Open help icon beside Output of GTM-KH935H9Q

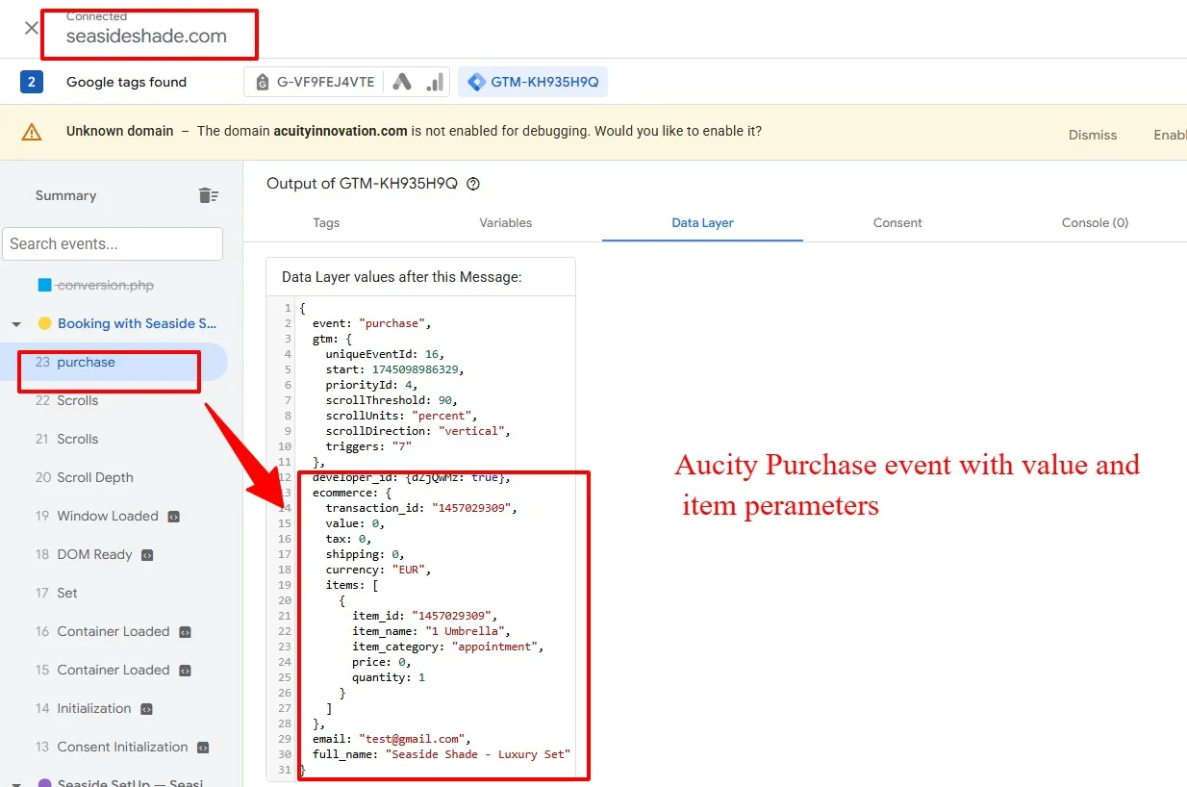(x=473, y=184)
